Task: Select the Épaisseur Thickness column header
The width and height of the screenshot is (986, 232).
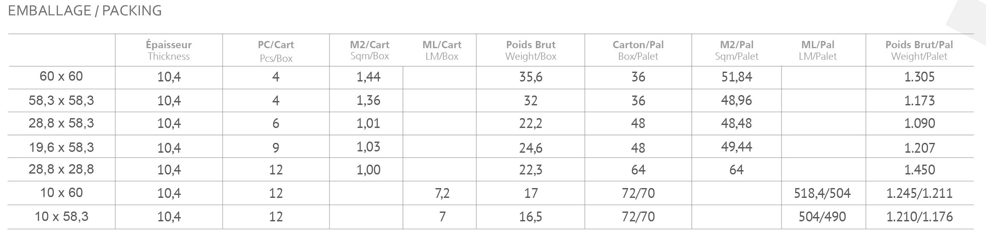Action: click(x=169, y=50)
